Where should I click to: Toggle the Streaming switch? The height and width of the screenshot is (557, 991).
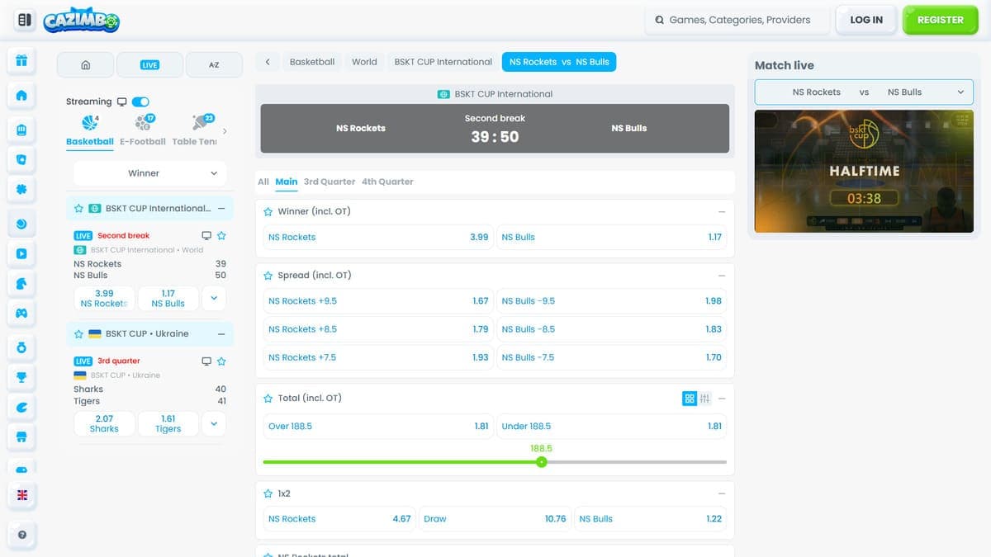coord(140,101)
